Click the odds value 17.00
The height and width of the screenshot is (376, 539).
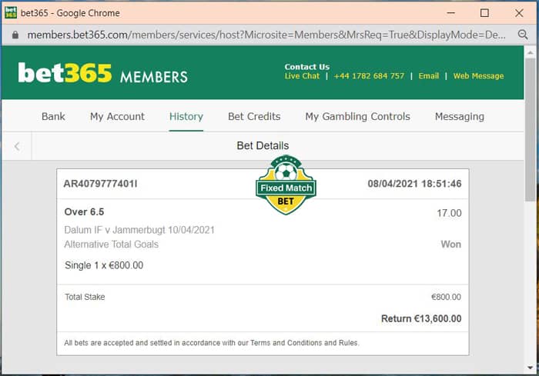pos(449,213)
